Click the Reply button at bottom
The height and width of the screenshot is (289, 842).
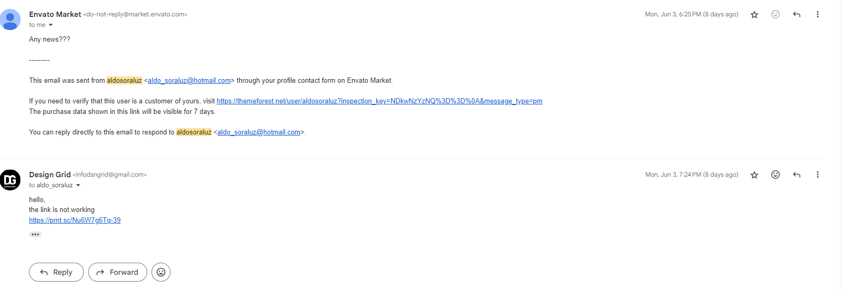pos(56,272)
